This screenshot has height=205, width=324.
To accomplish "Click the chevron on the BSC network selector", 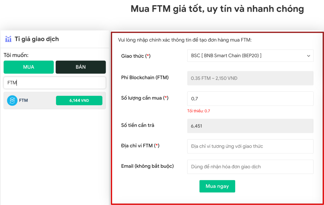I will pyautogui.click(x=308, y=55).
